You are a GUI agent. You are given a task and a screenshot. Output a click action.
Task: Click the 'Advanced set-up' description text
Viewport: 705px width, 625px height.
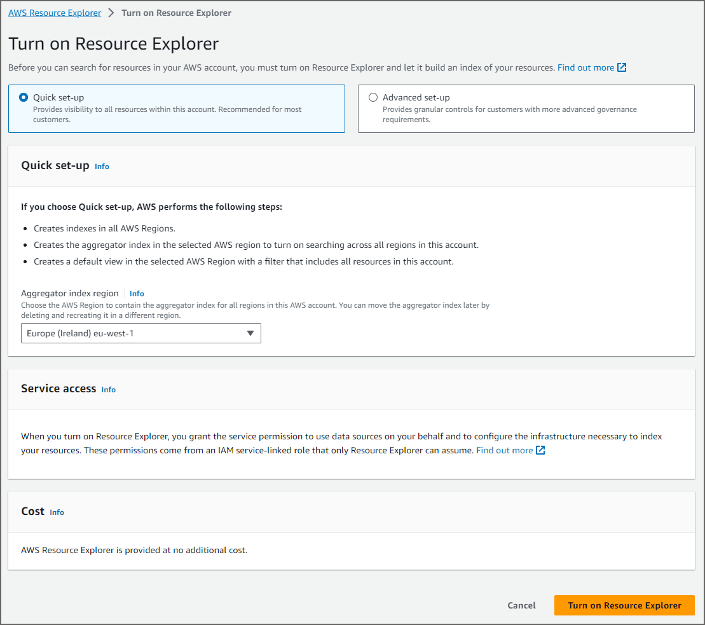[509, 114]
